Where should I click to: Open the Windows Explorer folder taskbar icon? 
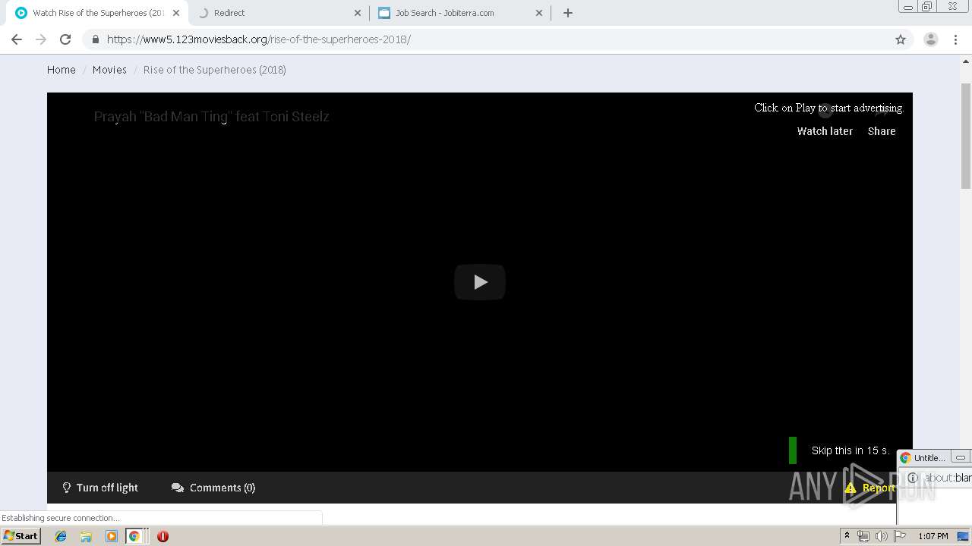coord(86,536)
